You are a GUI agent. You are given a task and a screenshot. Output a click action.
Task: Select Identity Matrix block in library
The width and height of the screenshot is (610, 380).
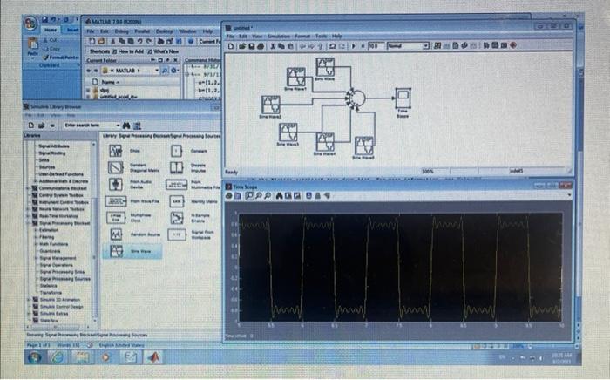point(176,201)
